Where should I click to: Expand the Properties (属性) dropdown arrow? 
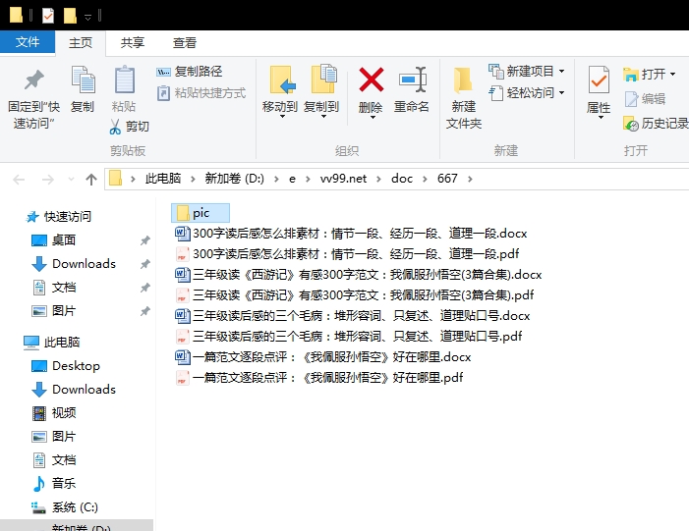pos(600,118)
